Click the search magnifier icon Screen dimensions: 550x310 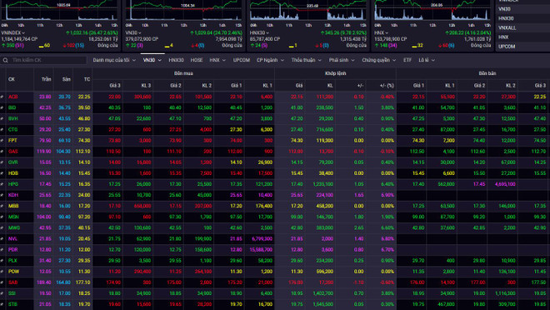[5, 60]
